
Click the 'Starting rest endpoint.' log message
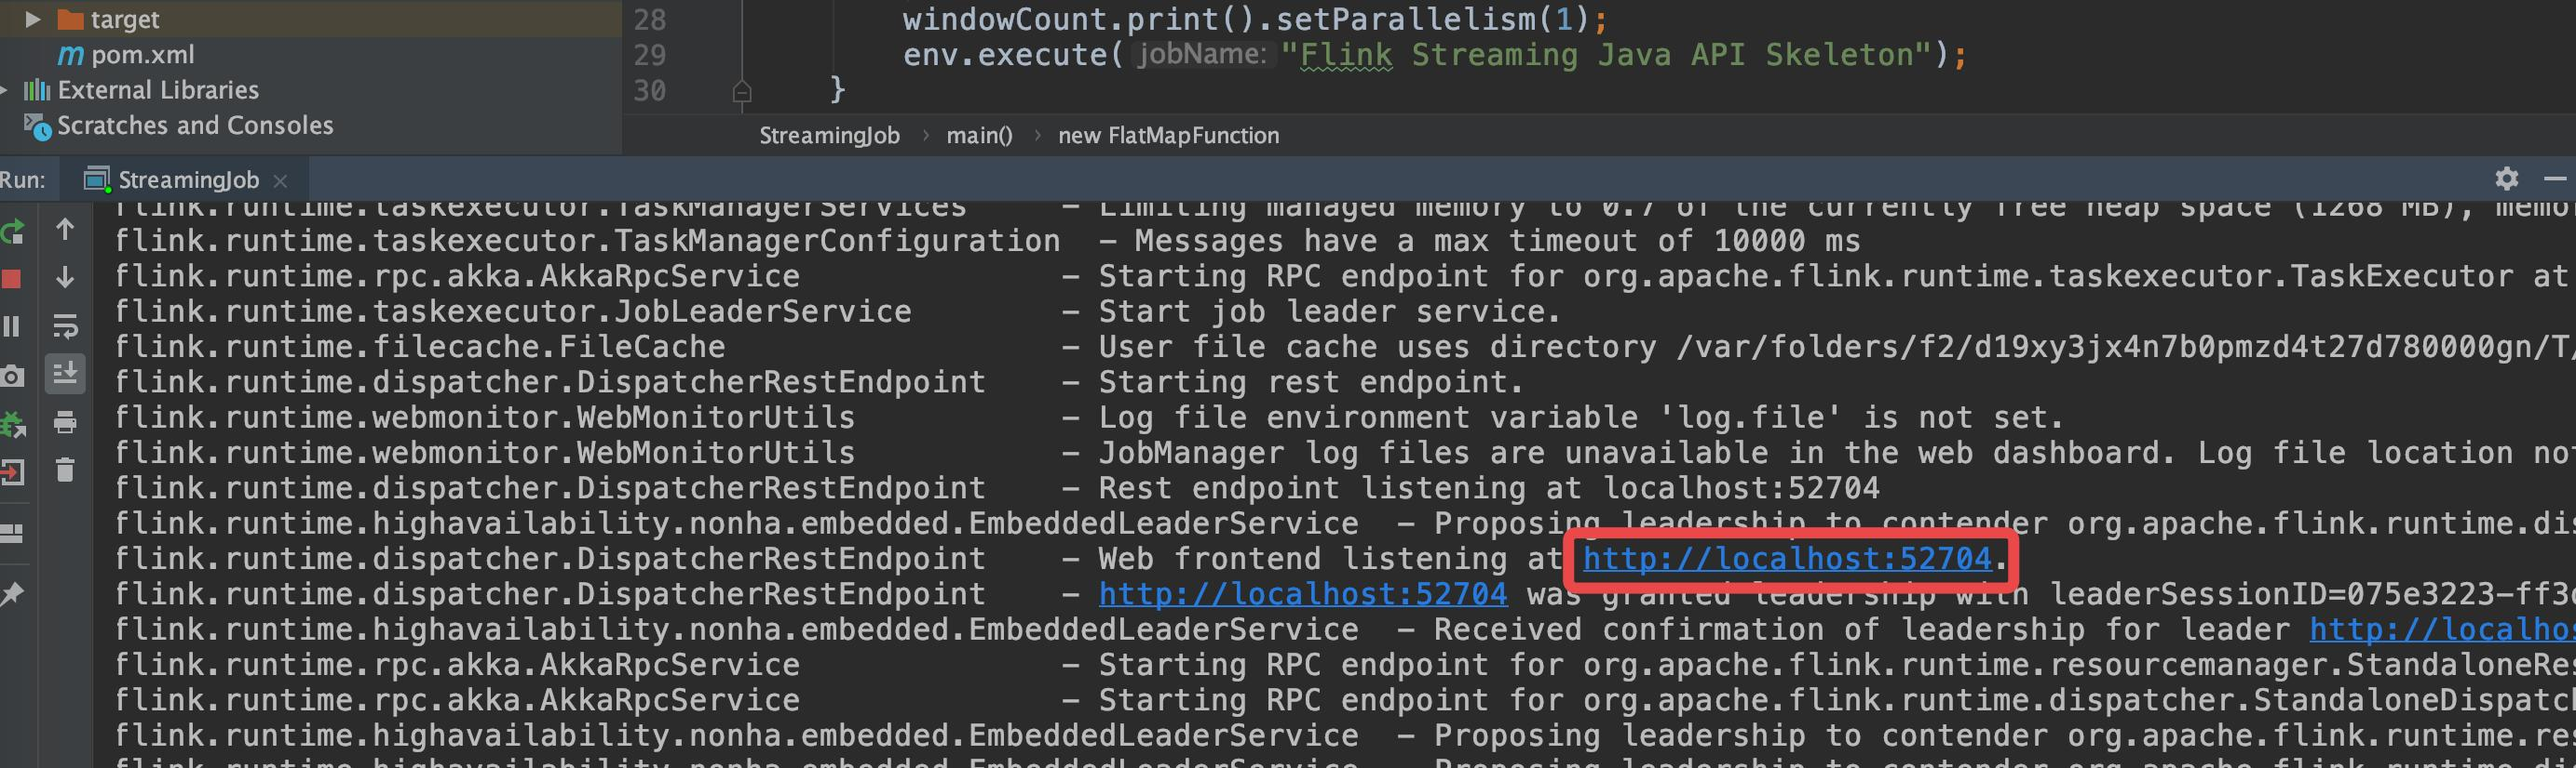1311,382
